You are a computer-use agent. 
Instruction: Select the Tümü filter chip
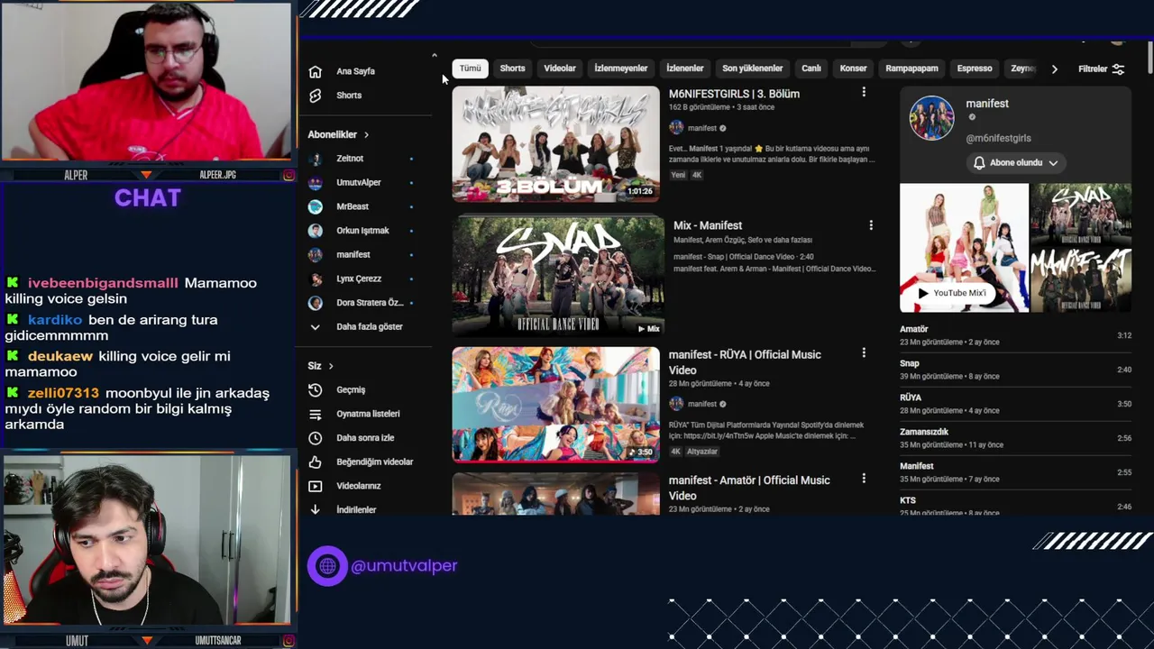471,69
